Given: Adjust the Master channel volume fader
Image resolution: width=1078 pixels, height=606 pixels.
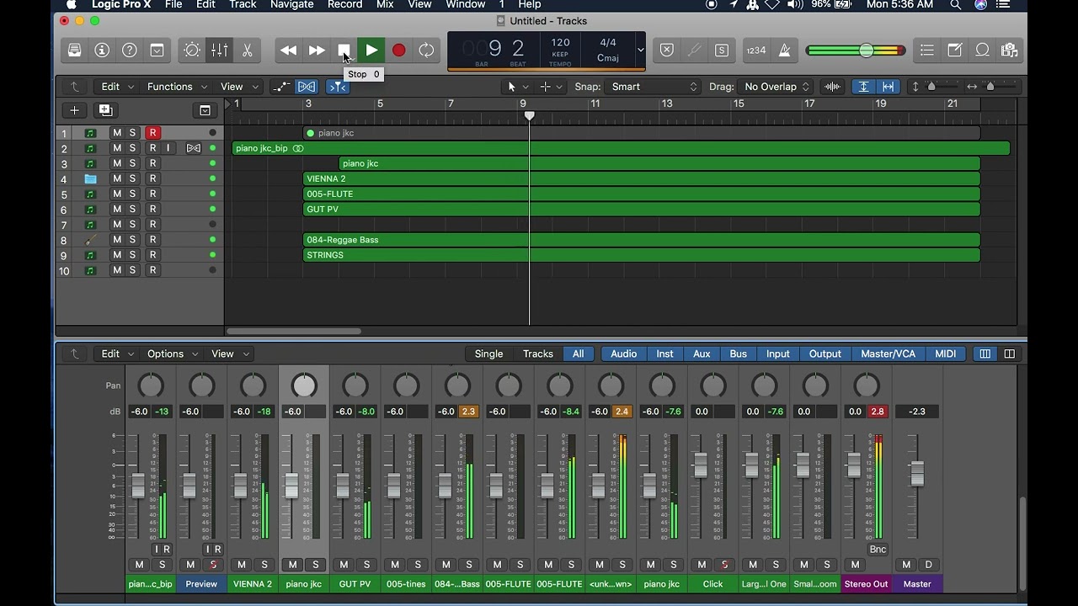Looking at the screenshot, I should (x=917, y=473).
